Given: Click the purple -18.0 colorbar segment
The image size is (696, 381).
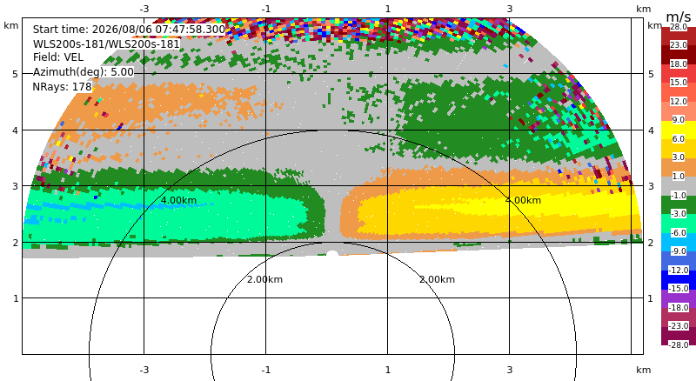Looking at the screenshot, I should [679, 298].
